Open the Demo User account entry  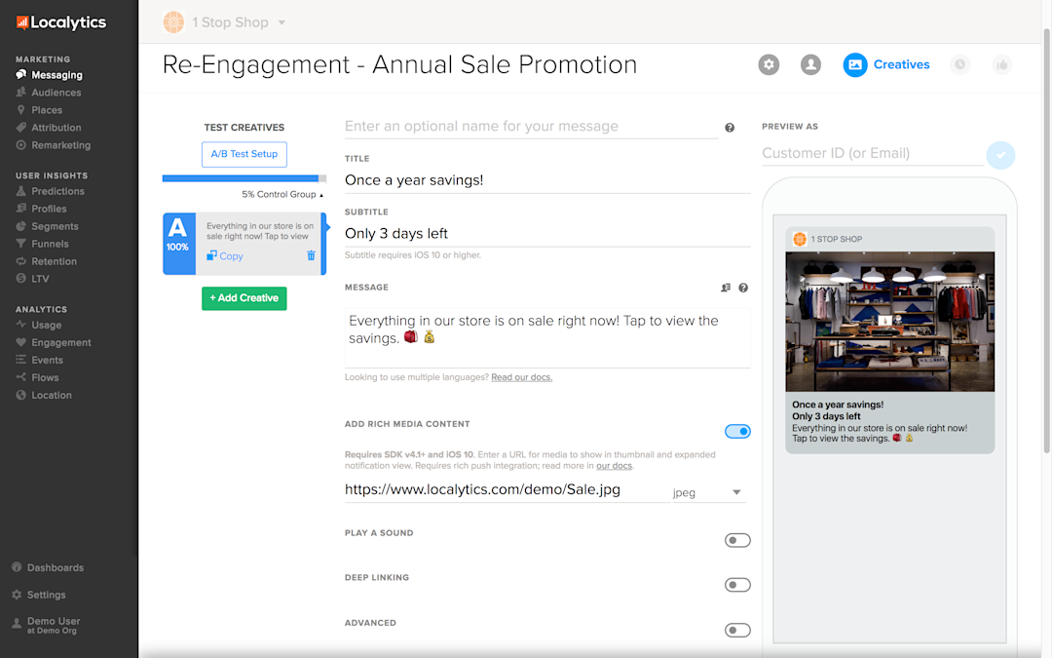click(x=46, y=625)
